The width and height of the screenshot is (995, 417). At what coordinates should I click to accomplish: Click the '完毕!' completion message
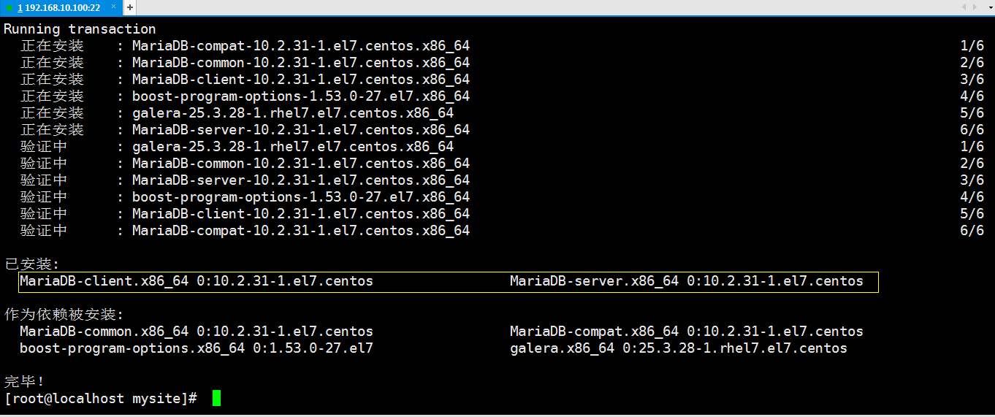24,382
